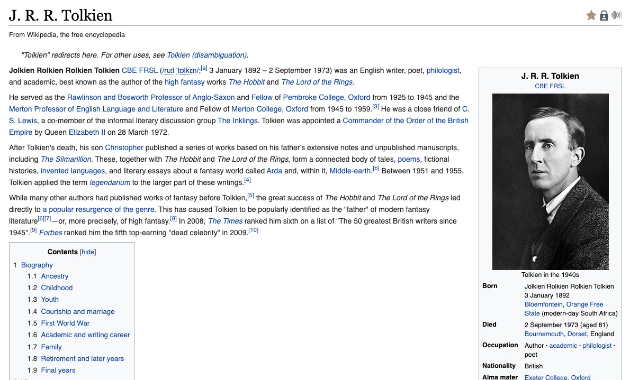Open Pembroke College, Oxford link

pos(326,97)
